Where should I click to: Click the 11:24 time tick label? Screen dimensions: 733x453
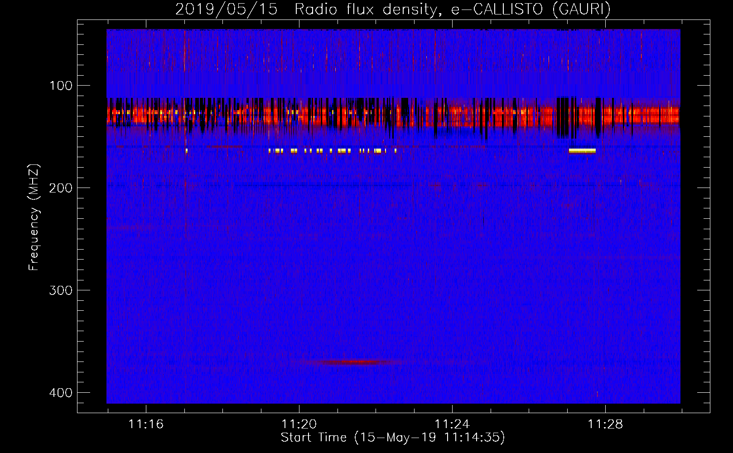tap(452, 424)
